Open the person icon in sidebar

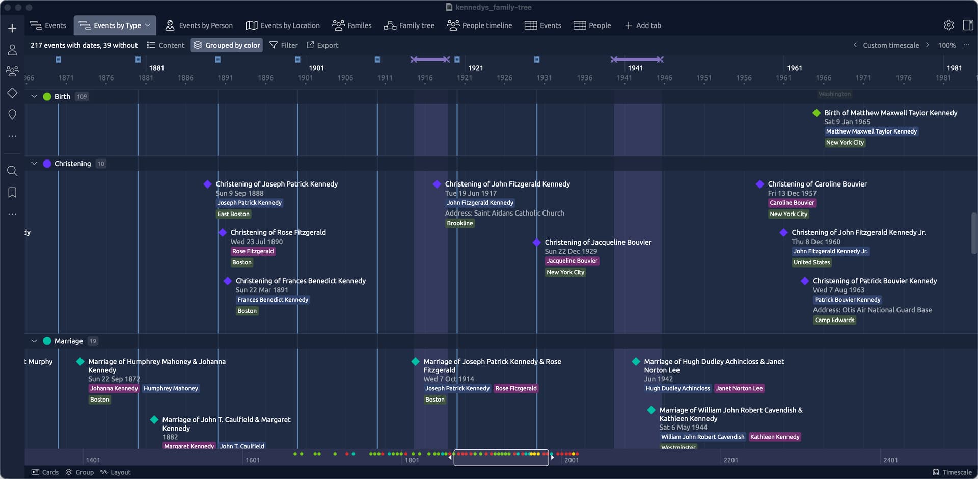[12, 50]
